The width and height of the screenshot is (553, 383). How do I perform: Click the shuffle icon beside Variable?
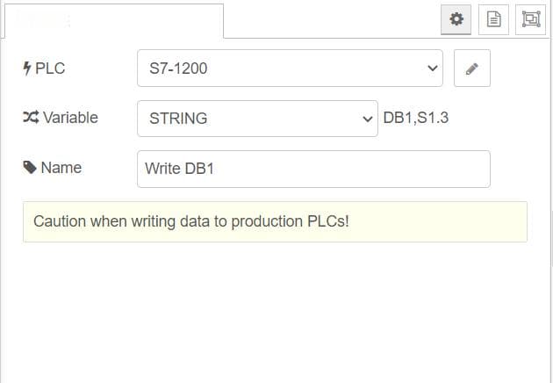click(x=31, y=117)
